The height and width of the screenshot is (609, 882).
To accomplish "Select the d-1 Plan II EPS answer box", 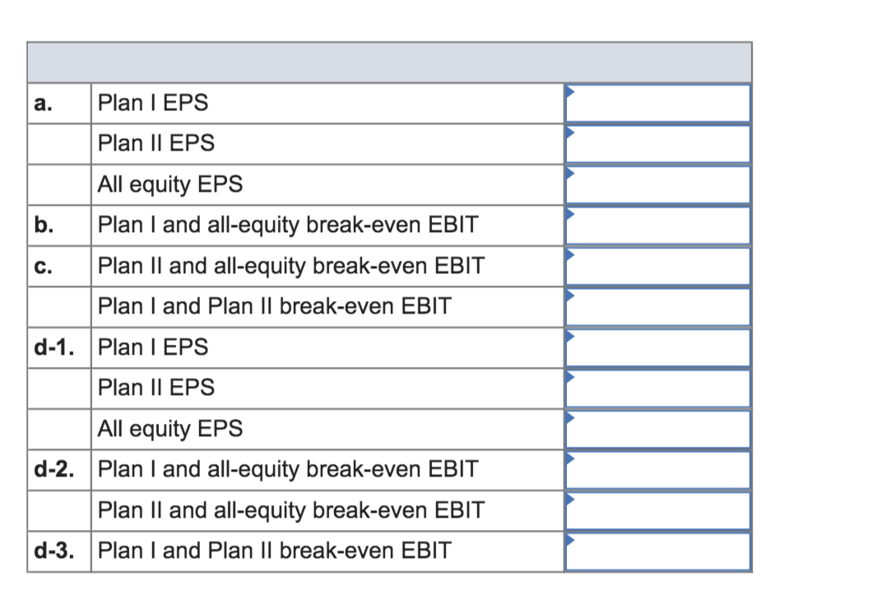I will tap(657, 388).
